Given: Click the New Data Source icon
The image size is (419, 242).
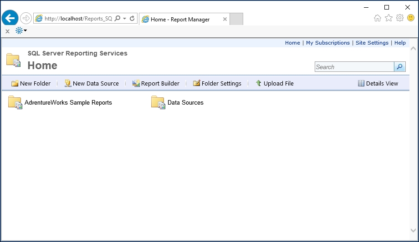Looking at the screenshot, I should [x=68, y=83].
